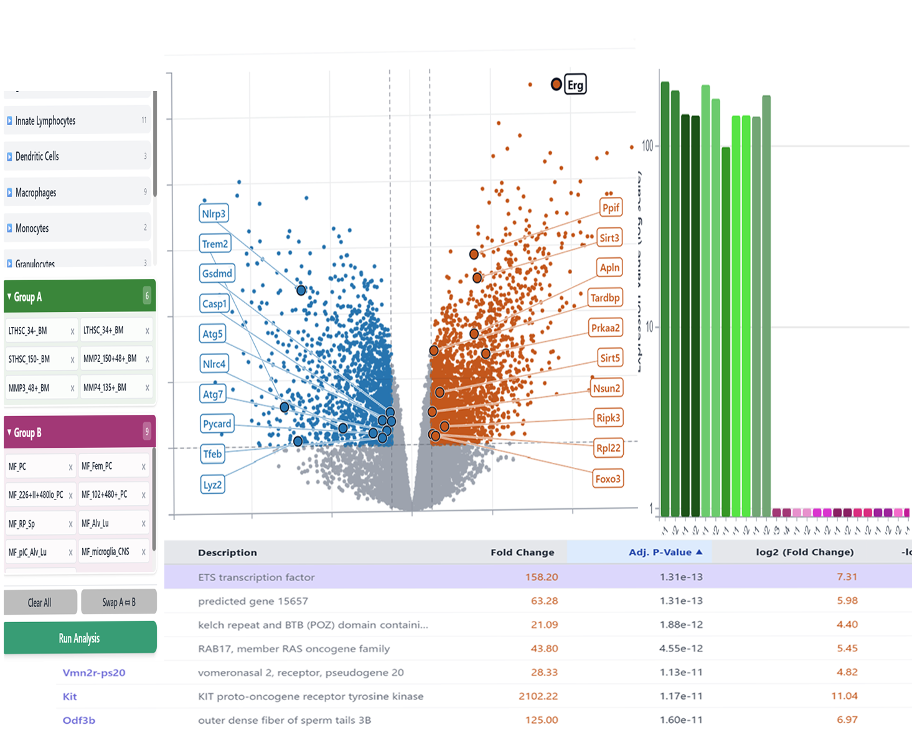
Task: Clear All selected groups
Action: (x=40, y=602)
